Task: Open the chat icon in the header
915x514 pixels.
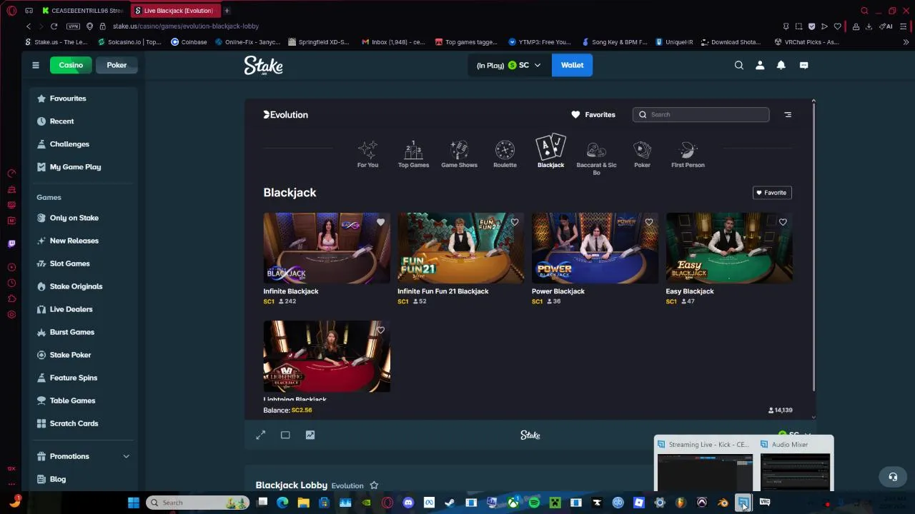Action: pyautogui.click(x=803, y=65)
